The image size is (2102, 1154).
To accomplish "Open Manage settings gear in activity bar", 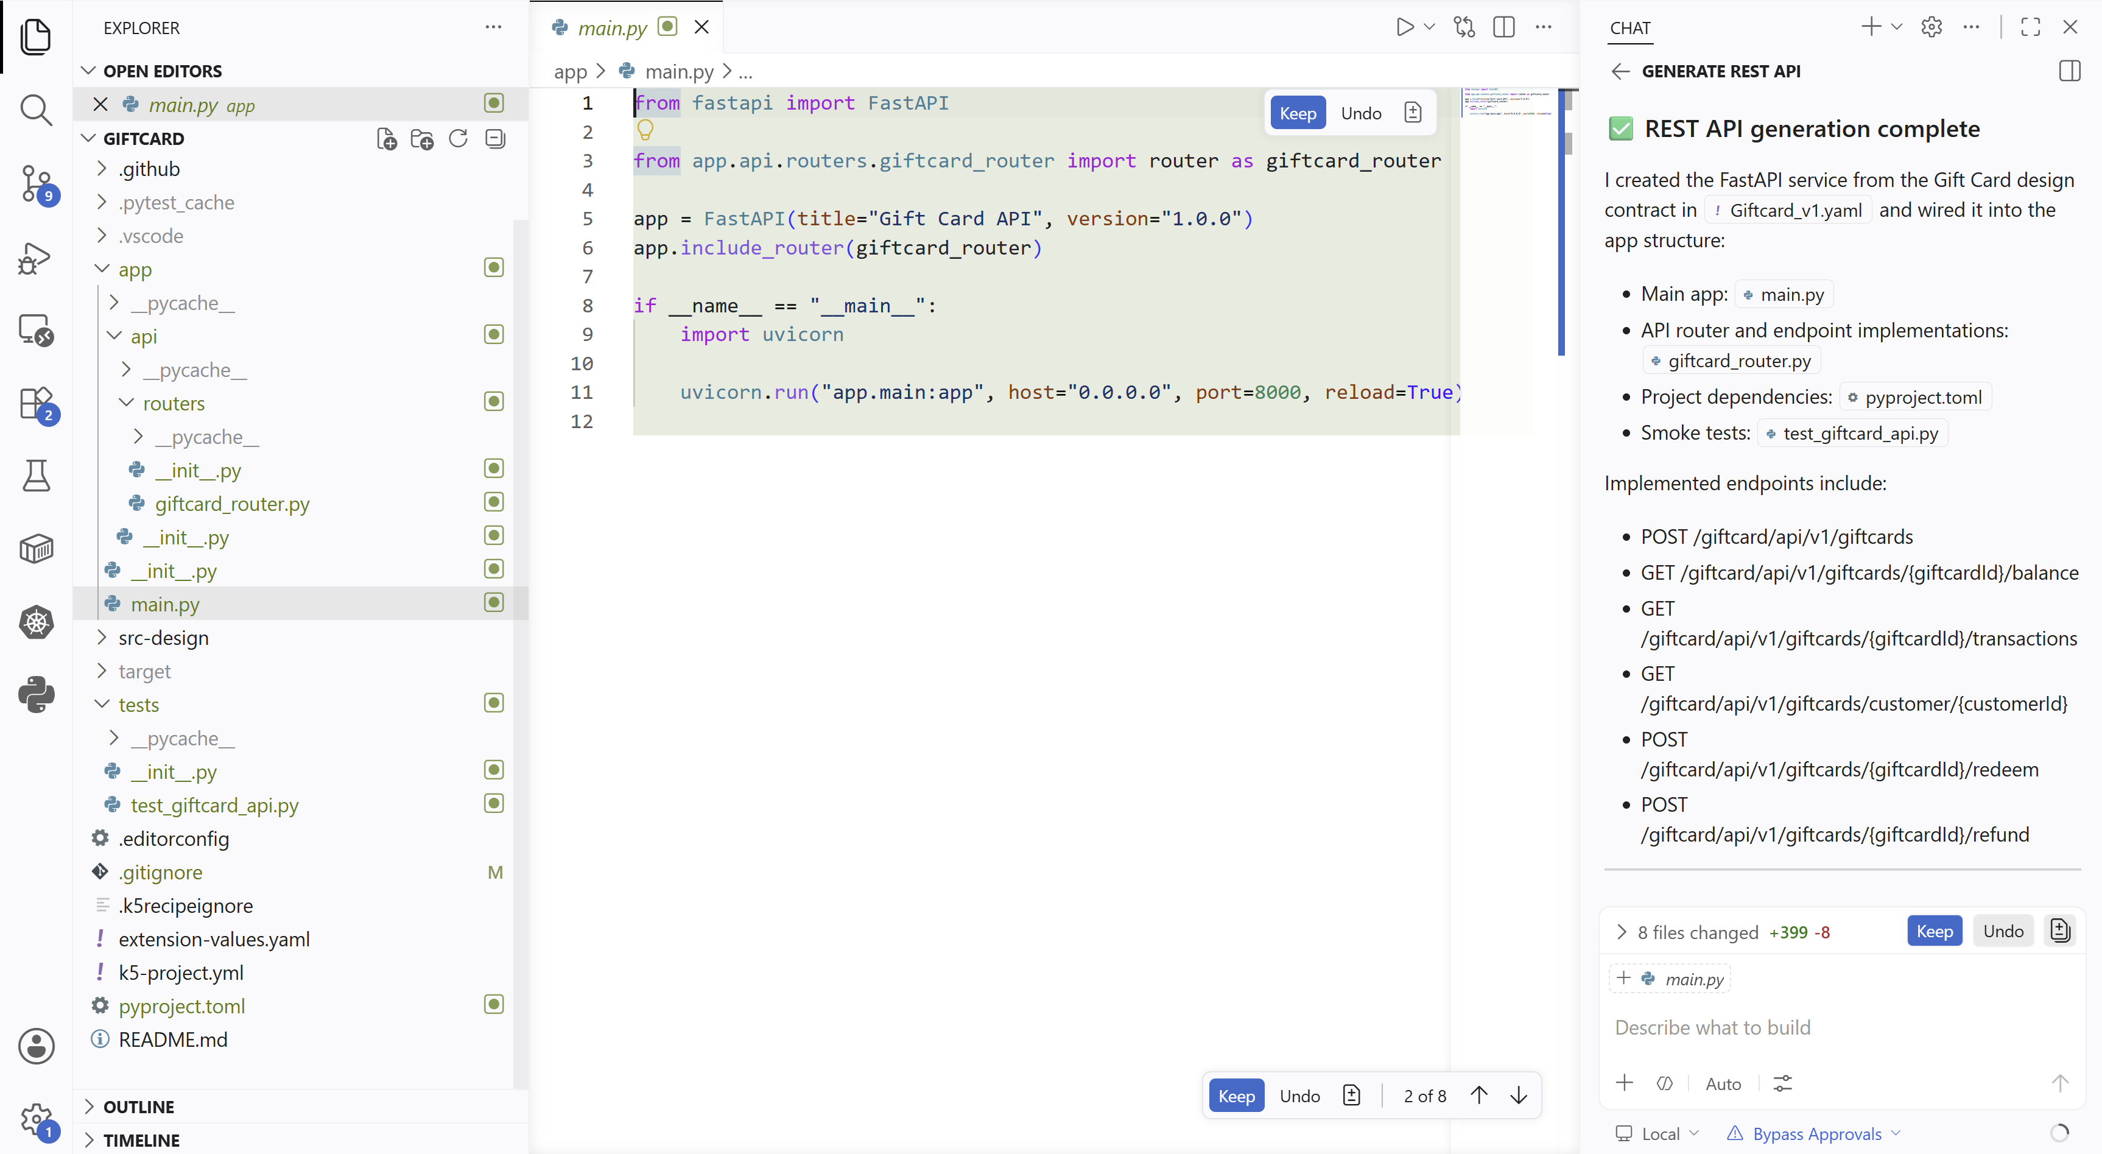I will pos(36,1119).
